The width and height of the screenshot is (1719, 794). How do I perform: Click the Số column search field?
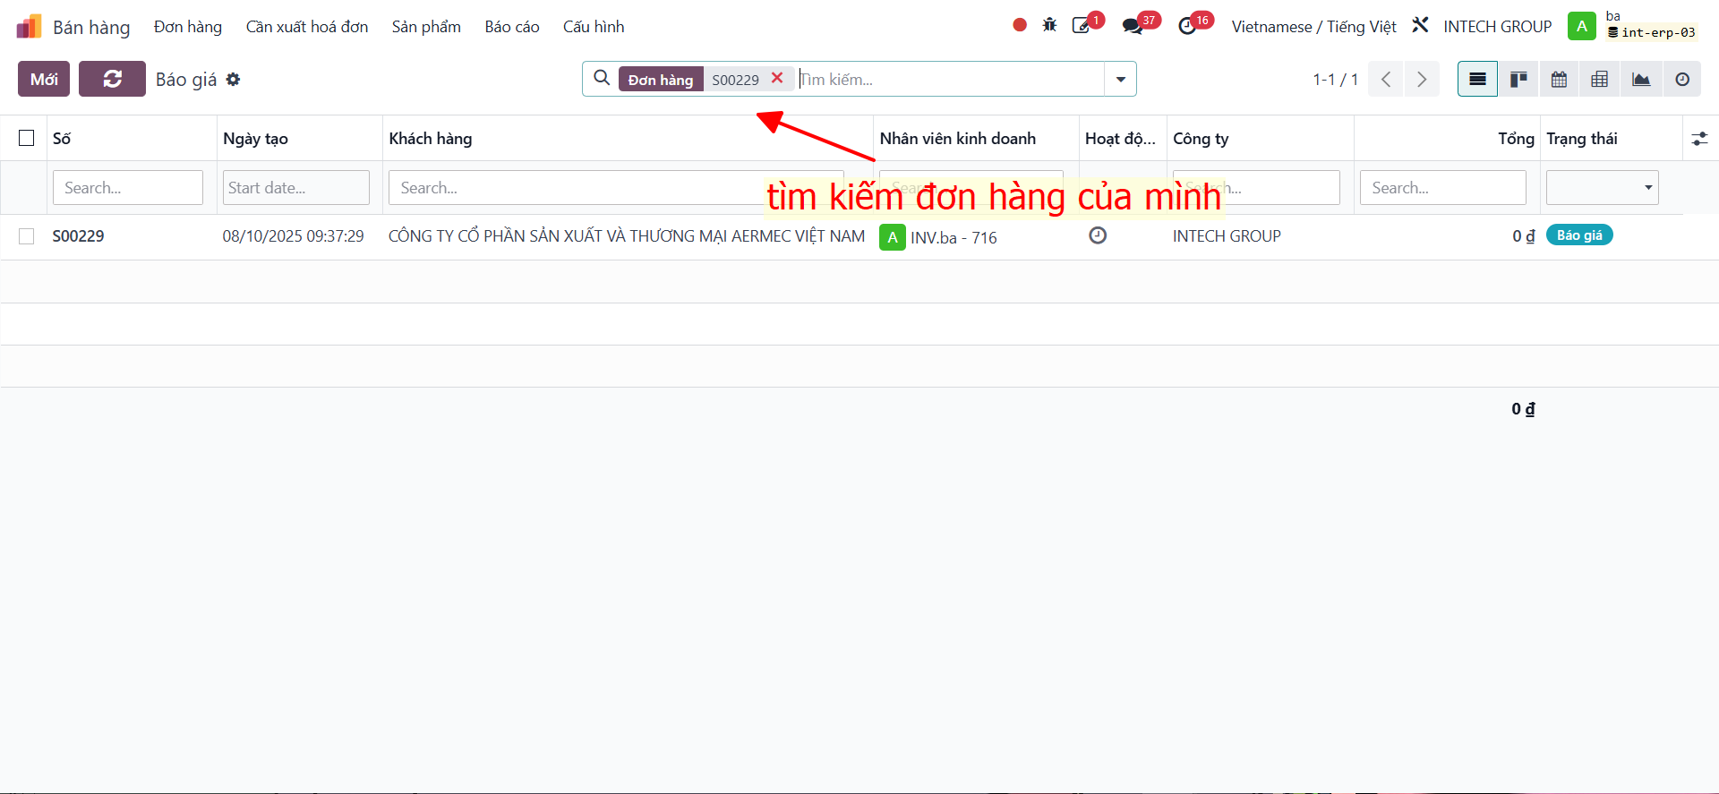tap(128, 187)
